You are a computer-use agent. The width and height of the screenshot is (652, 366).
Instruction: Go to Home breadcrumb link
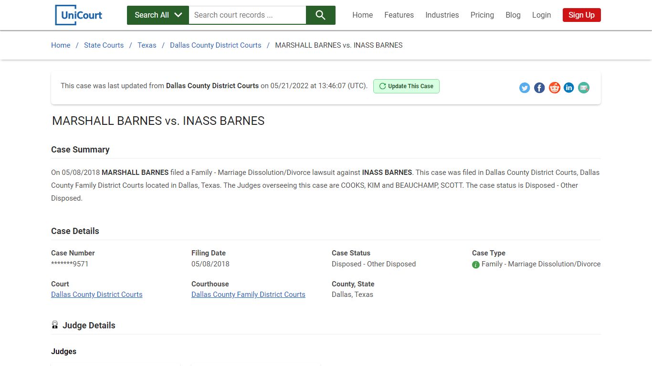coord(61,45)
